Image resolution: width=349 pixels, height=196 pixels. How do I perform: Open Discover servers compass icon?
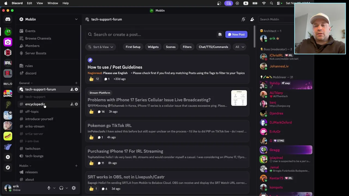coord(8,167)
